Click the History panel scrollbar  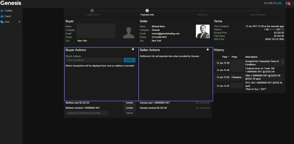coord(283,62)
